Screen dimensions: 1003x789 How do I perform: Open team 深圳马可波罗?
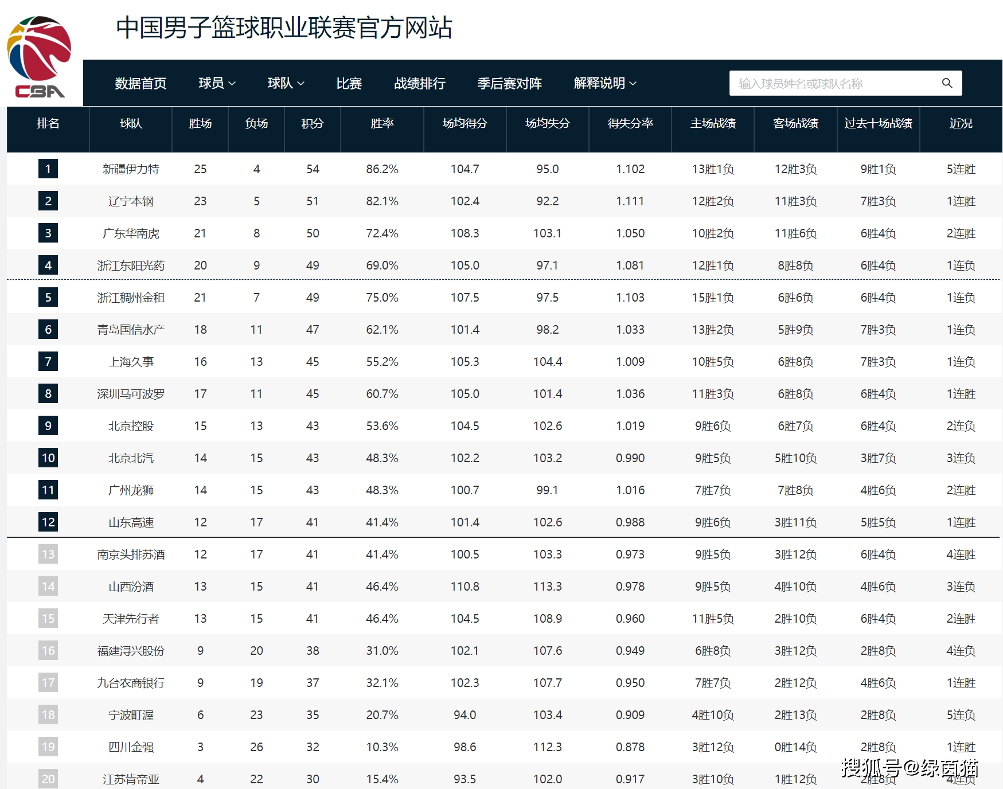[x=131, y=394]
